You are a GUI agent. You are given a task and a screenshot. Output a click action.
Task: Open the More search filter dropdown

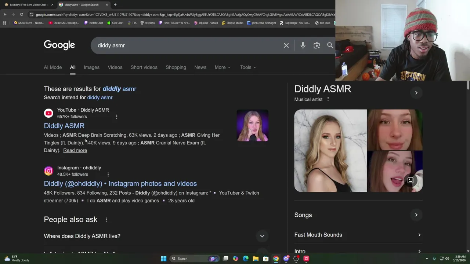coord(223,67)
